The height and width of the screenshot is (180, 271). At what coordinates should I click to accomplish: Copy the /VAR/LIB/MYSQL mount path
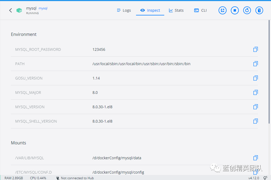[x=256, y=158]
